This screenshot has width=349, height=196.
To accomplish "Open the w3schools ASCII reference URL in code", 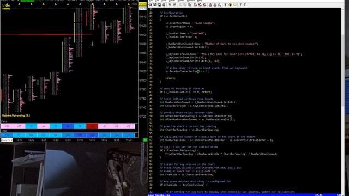I will (202, 168).
